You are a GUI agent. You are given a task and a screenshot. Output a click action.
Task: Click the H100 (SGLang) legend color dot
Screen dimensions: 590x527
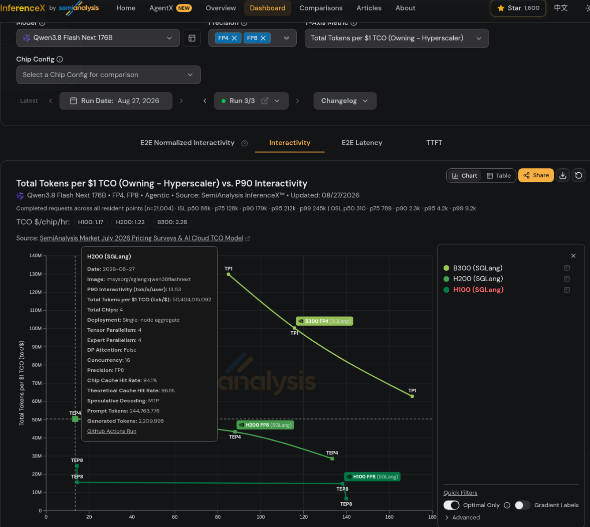pos(446,290)
